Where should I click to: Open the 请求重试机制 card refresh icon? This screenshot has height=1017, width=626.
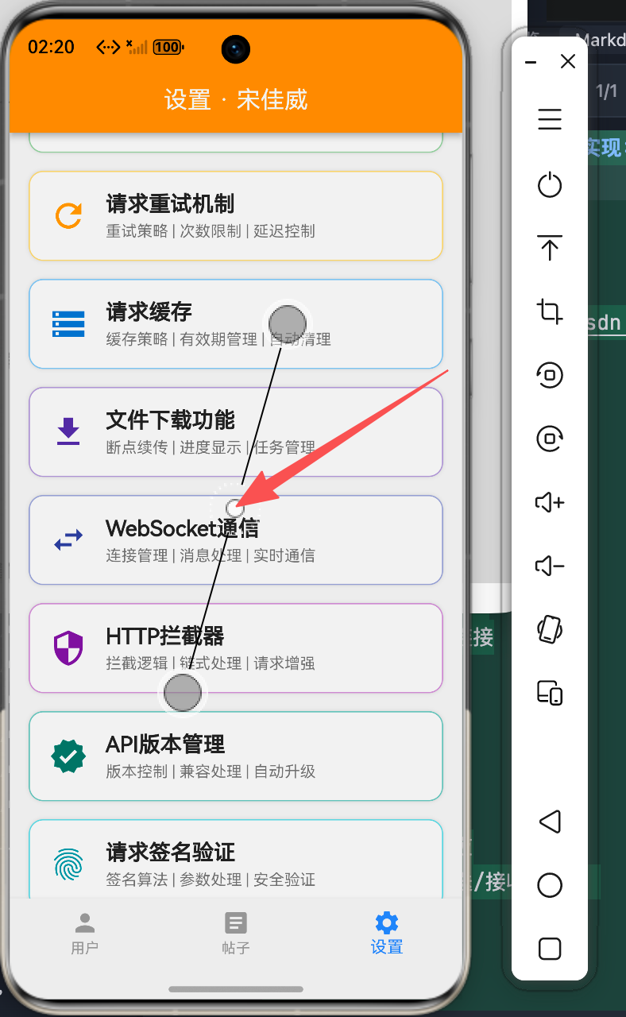[x=68, y=216]
